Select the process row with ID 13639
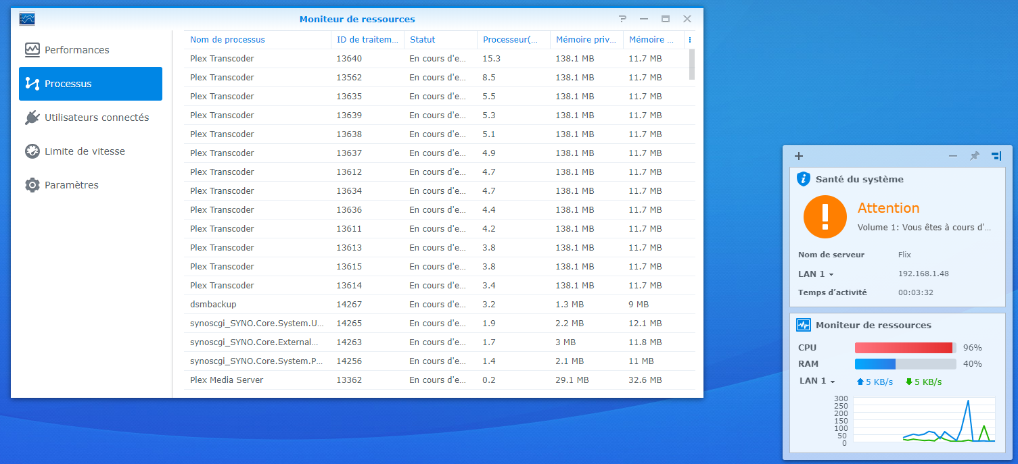Viewport: 1018px width, 464px height. click(x=440, y=115)
